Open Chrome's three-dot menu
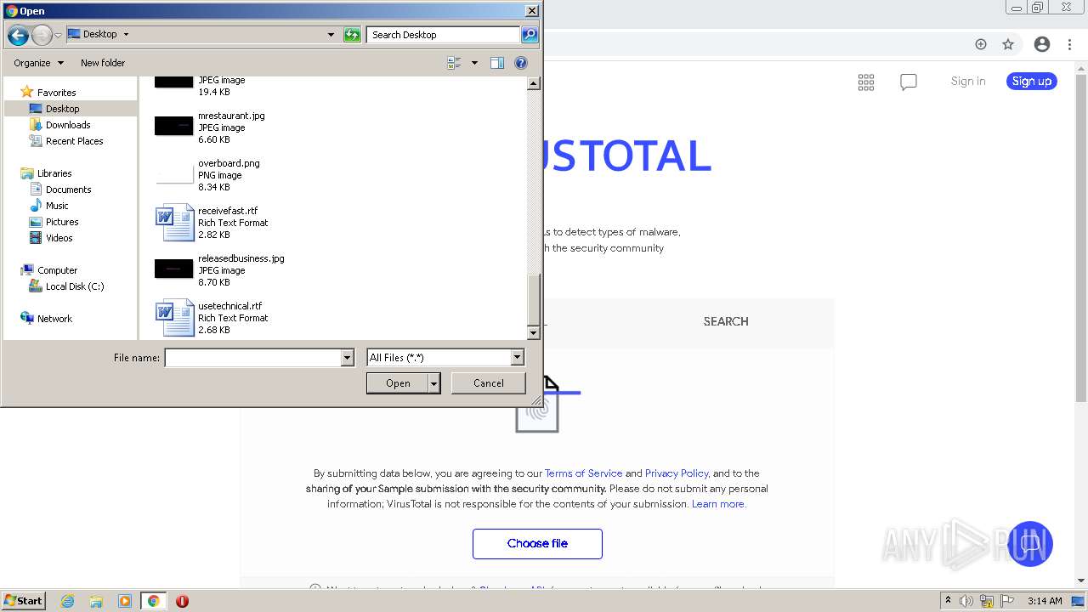1088x612 pixels. (x=1070, y=44)
